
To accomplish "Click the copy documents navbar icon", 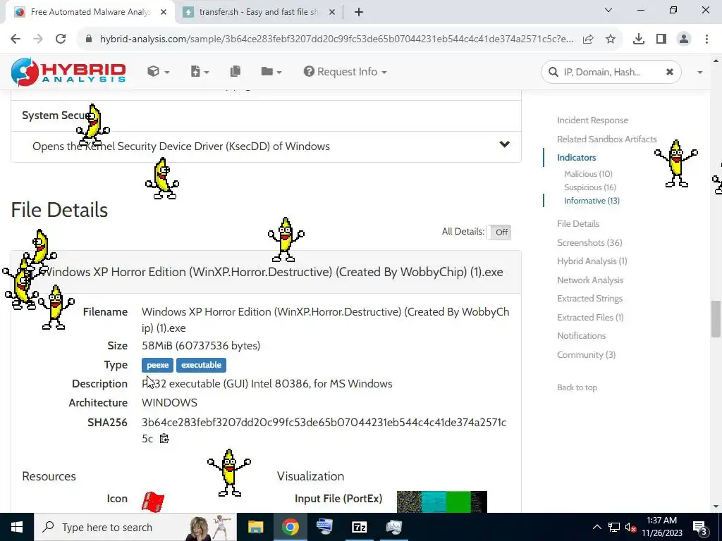I will pos(235,71).
